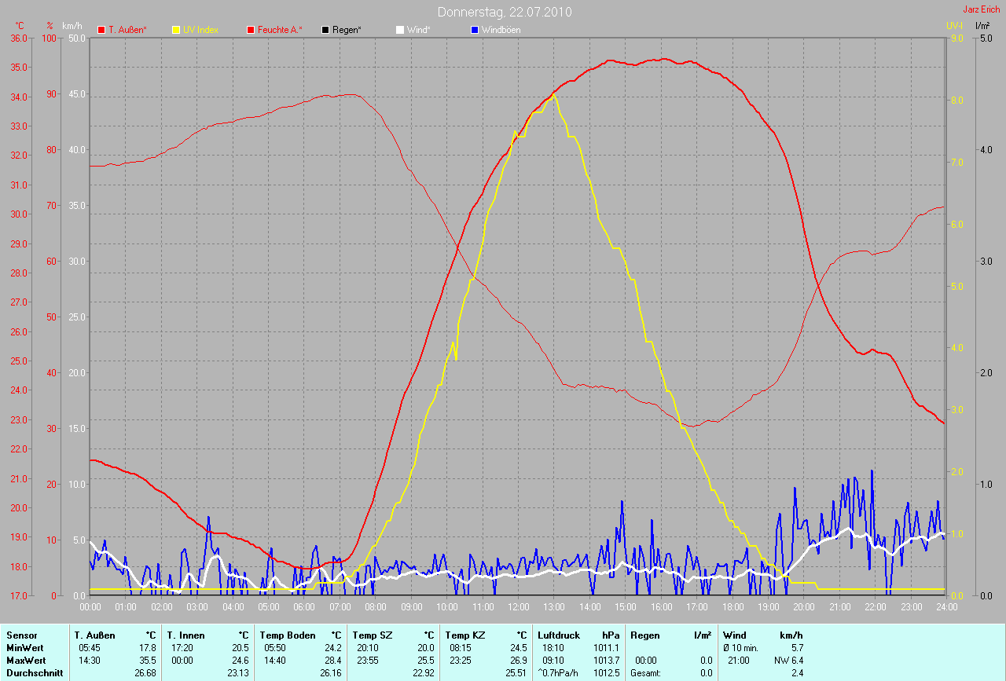The height and width of the screenshot is (681, 1006).
Task: Click the Temp SZ maximum time "23:55"
Action: 369,661
